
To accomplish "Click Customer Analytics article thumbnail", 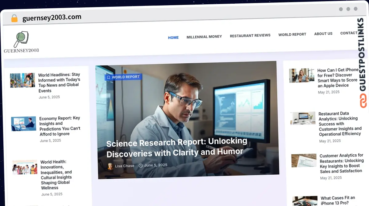I will [304, 160].
